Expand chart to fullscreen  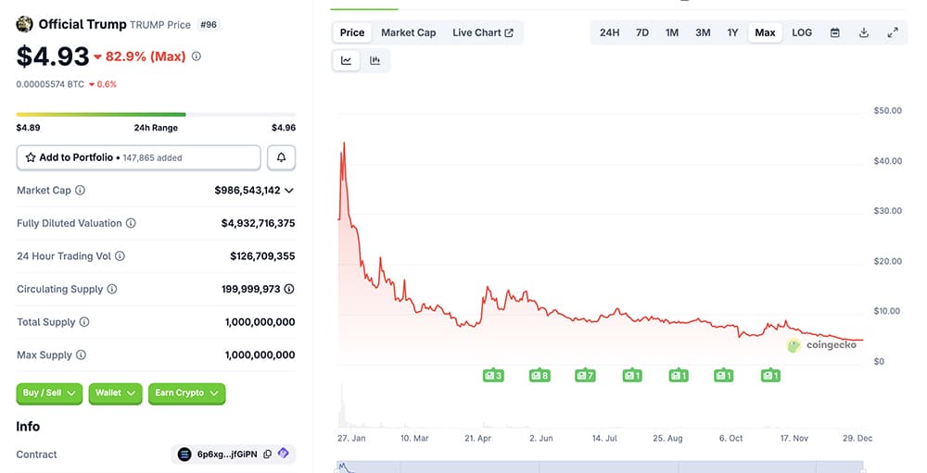click(893, 32)
